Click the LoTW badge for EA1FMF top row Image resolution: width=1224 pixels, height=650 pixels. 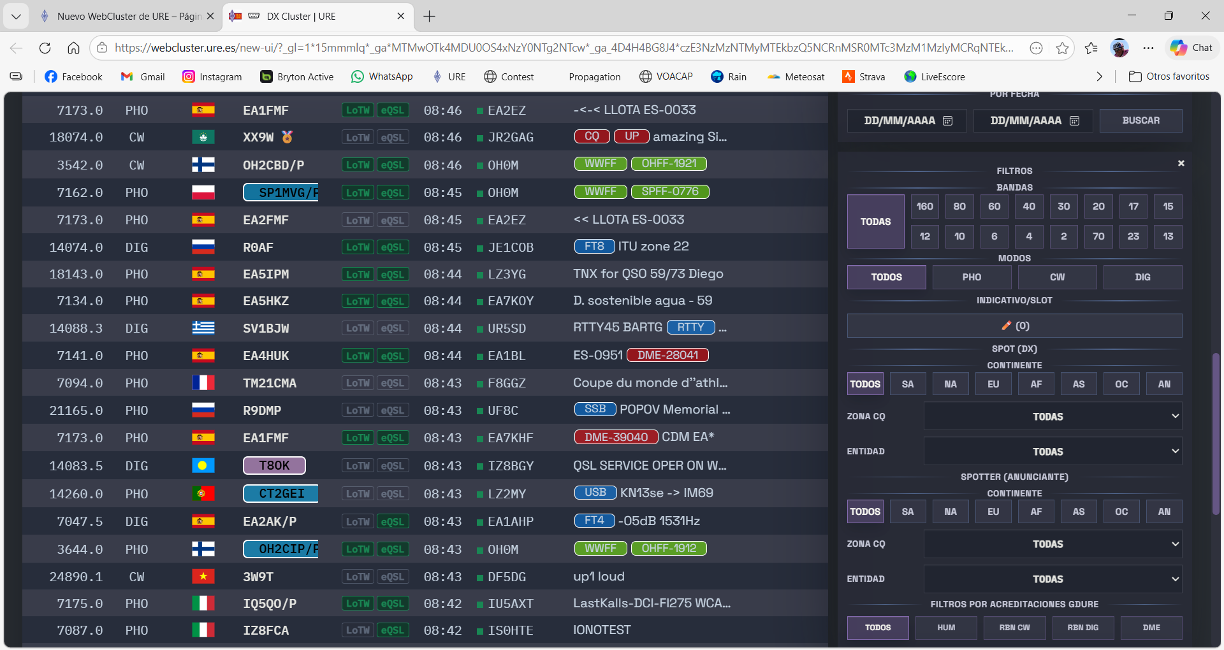pyautogui.click(x=358, y=110)
